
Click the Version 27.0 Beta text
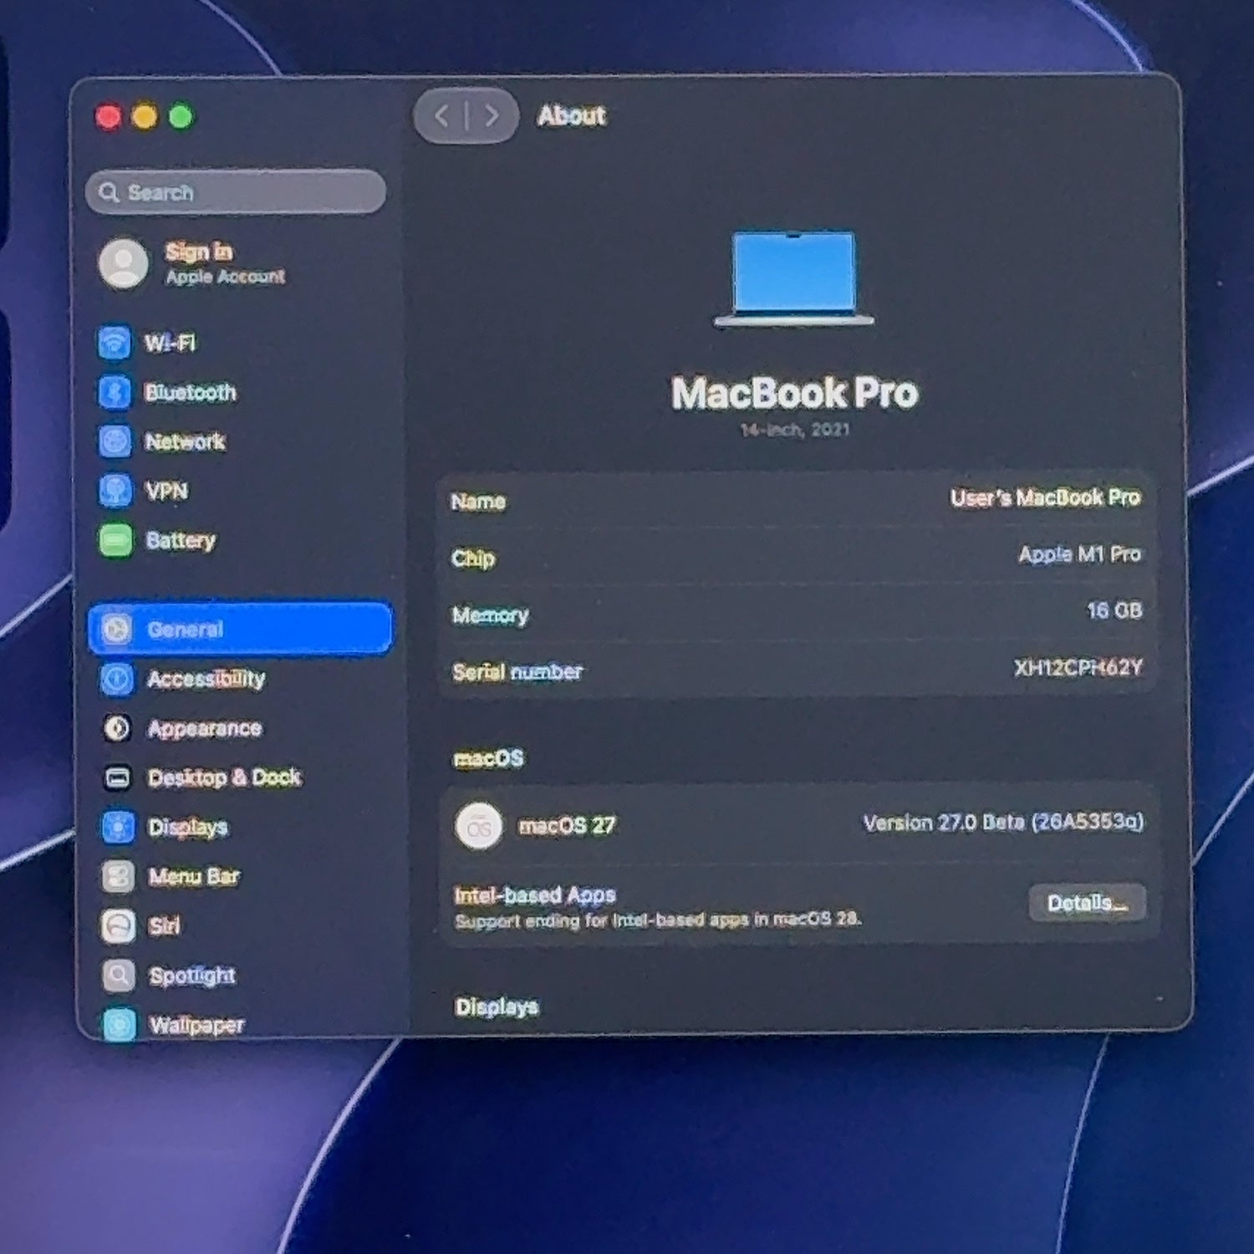click(x=1003, y=823)
